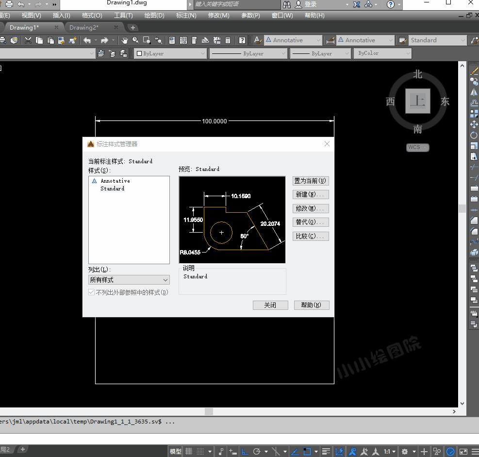
Task: Select the Pan hand tool
Action: point(125,40)
